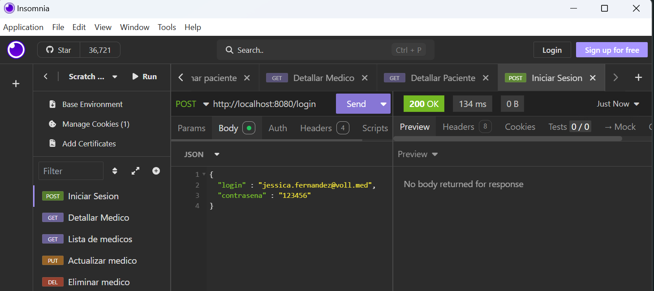The height and width of the screenshot is (291, 654).
Task: Click the create request plus icon
Action: click(x=156, y=171)
